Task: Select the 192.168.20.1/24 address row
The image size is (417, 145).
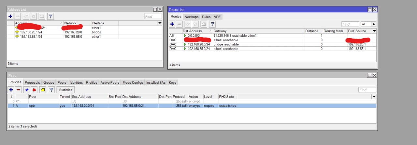Action: point(84,32)
